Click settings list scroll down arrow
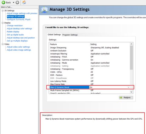146x134 pixels. pyautogui.click(x=131, y=92)
